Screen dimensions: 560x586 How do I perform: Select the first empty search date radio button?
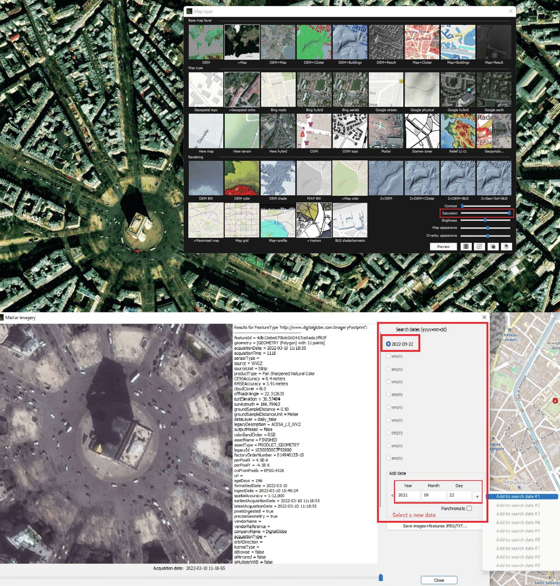click(388, 356)
